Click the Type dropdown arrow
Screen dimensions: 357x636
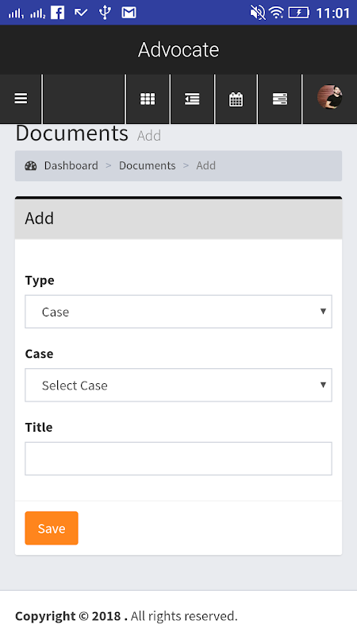[323, 311]
